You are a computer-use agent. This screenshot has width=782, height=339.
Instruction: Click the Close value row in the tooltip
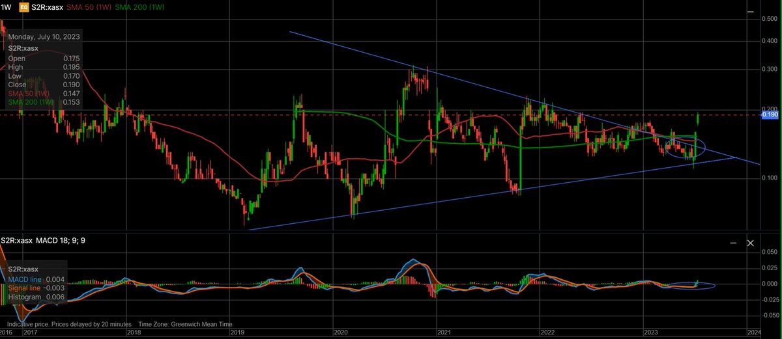[x=44, y=85]
